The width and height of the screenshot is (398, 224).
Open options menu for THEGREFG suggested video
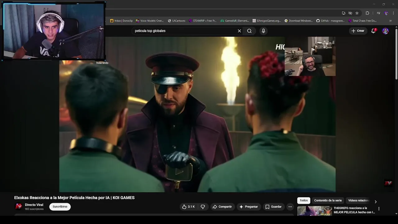(x=379, y=209)
